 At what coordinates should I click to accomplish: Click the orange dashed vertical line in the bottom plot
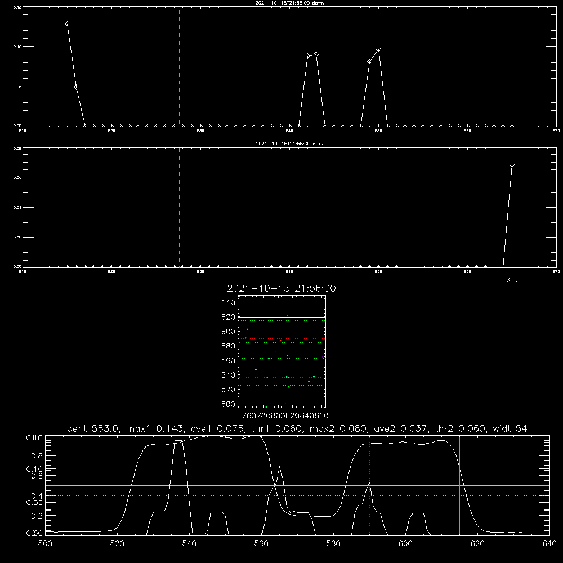[272, 485]
